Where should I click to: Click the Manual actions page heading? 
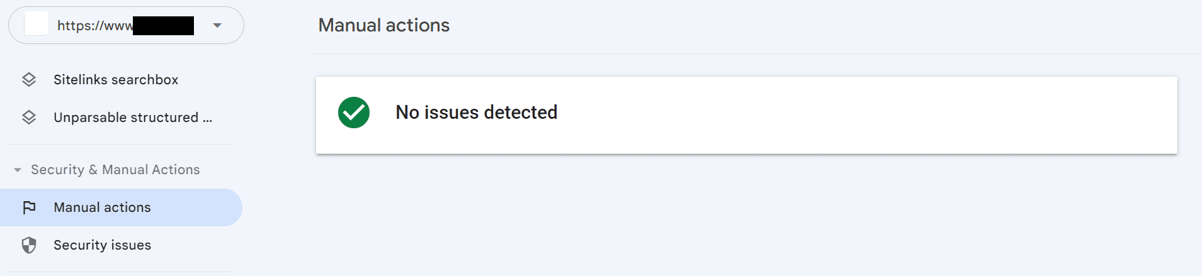click(383, 25)
